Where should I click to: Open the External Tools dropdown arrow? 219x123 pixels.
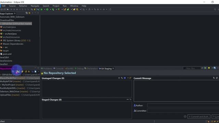(x=62, y=10)
